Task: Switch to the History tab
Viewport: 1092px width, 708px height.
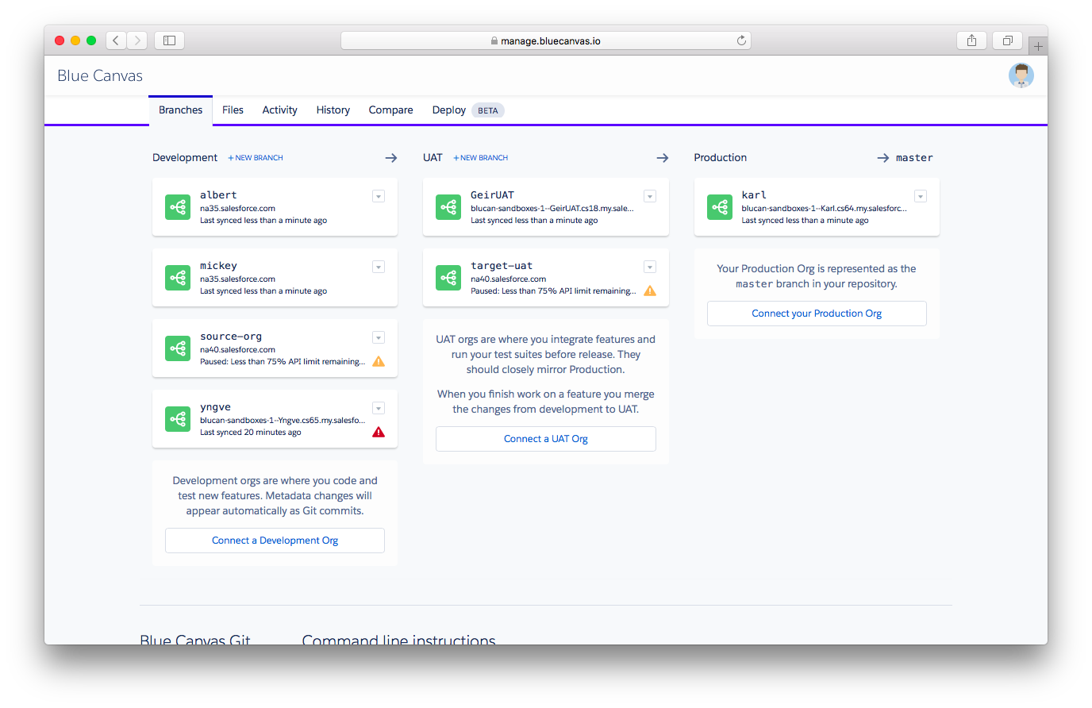Action: coord(333,110)
